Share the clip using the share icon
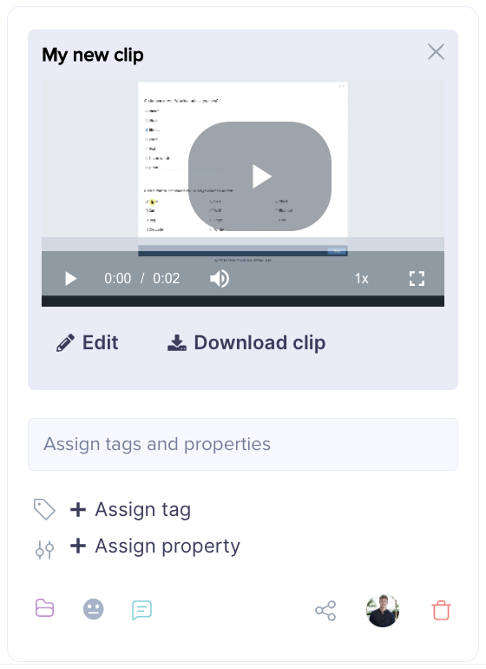The width and height of the screenshot is (486, 669). tap(325, 611)
